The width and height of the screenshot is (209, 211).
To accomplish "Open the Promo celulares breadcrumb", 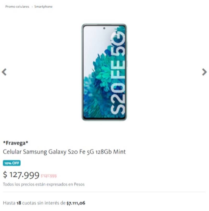I will point(17,7).
